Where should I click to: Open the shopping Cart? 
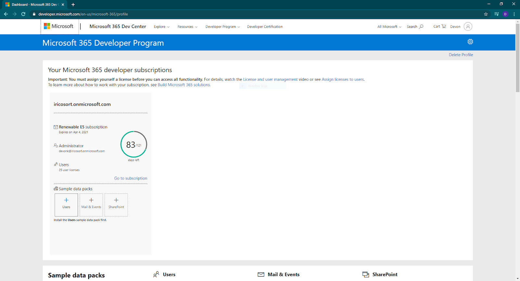[439, 26]
